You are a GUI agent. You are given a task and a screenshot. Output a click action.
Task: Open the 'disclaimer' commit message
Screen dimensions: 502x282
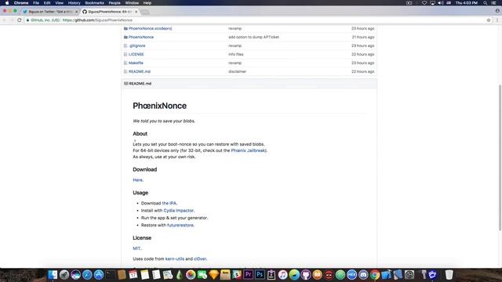tap(237, 71)
